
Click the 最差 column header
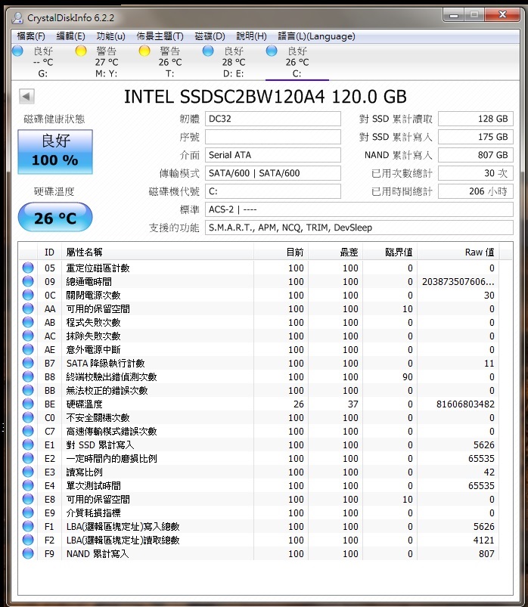point(335,252)
